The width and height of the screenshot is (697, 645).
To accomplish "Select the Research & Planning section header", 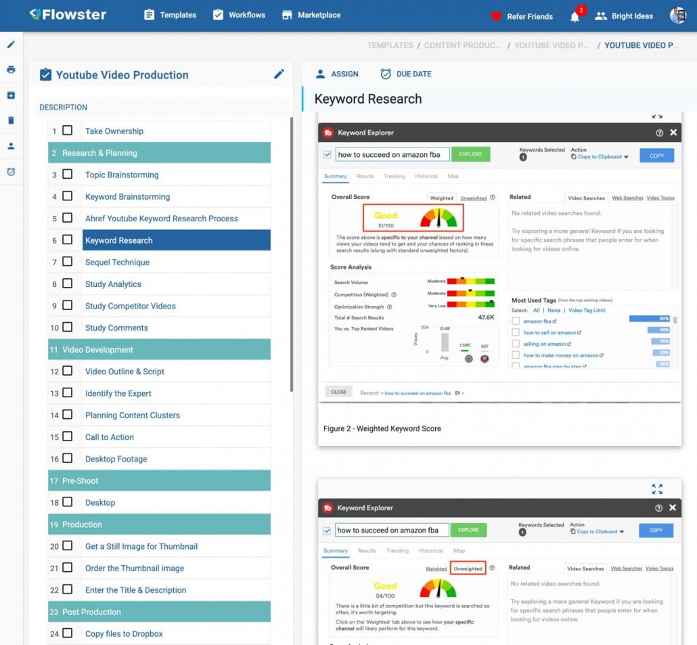I will (159, 153).
